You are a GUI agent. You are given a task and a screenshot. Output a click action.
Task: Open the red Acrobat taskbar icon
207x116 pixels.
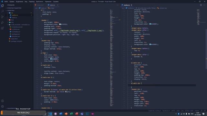(77, 114)
